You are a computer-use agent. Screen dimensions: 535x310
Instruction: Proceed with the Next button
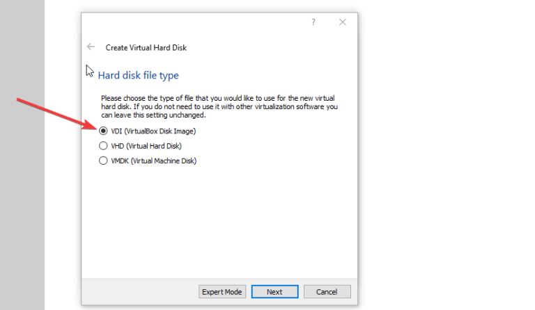pyautogui.click(x=274, y=292)
